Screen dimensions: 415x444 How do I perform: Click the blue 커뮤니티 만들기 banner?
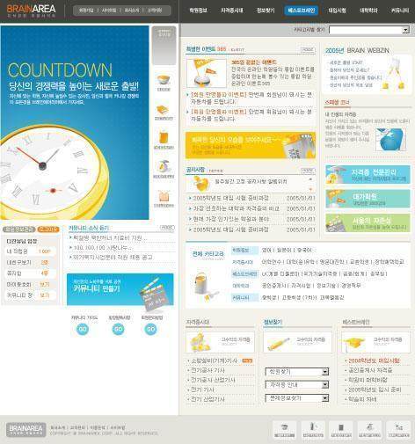(x=120, y=289)
